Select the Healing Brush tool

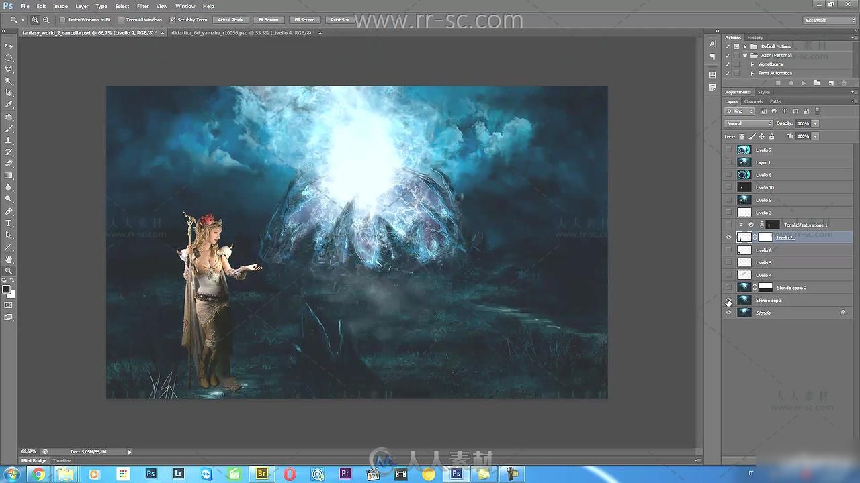pyautogui.click(x=9, y=117)
